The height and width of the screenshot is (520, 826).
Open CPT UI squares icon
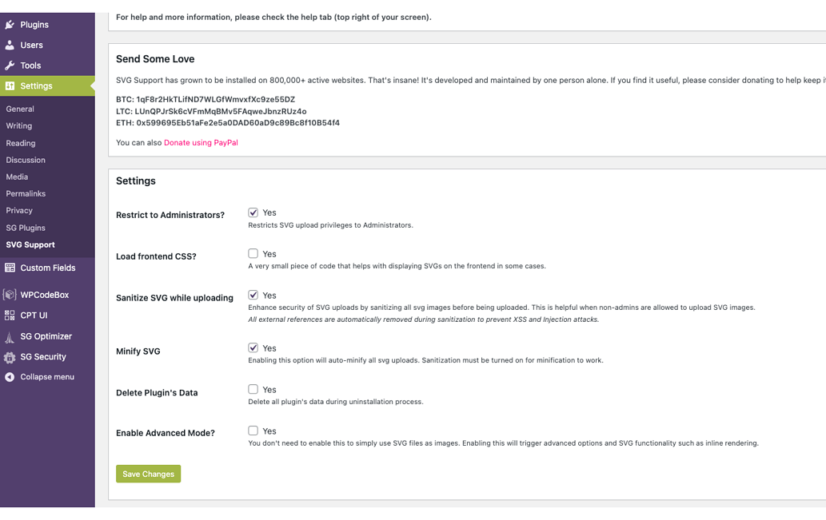(10, 316)
